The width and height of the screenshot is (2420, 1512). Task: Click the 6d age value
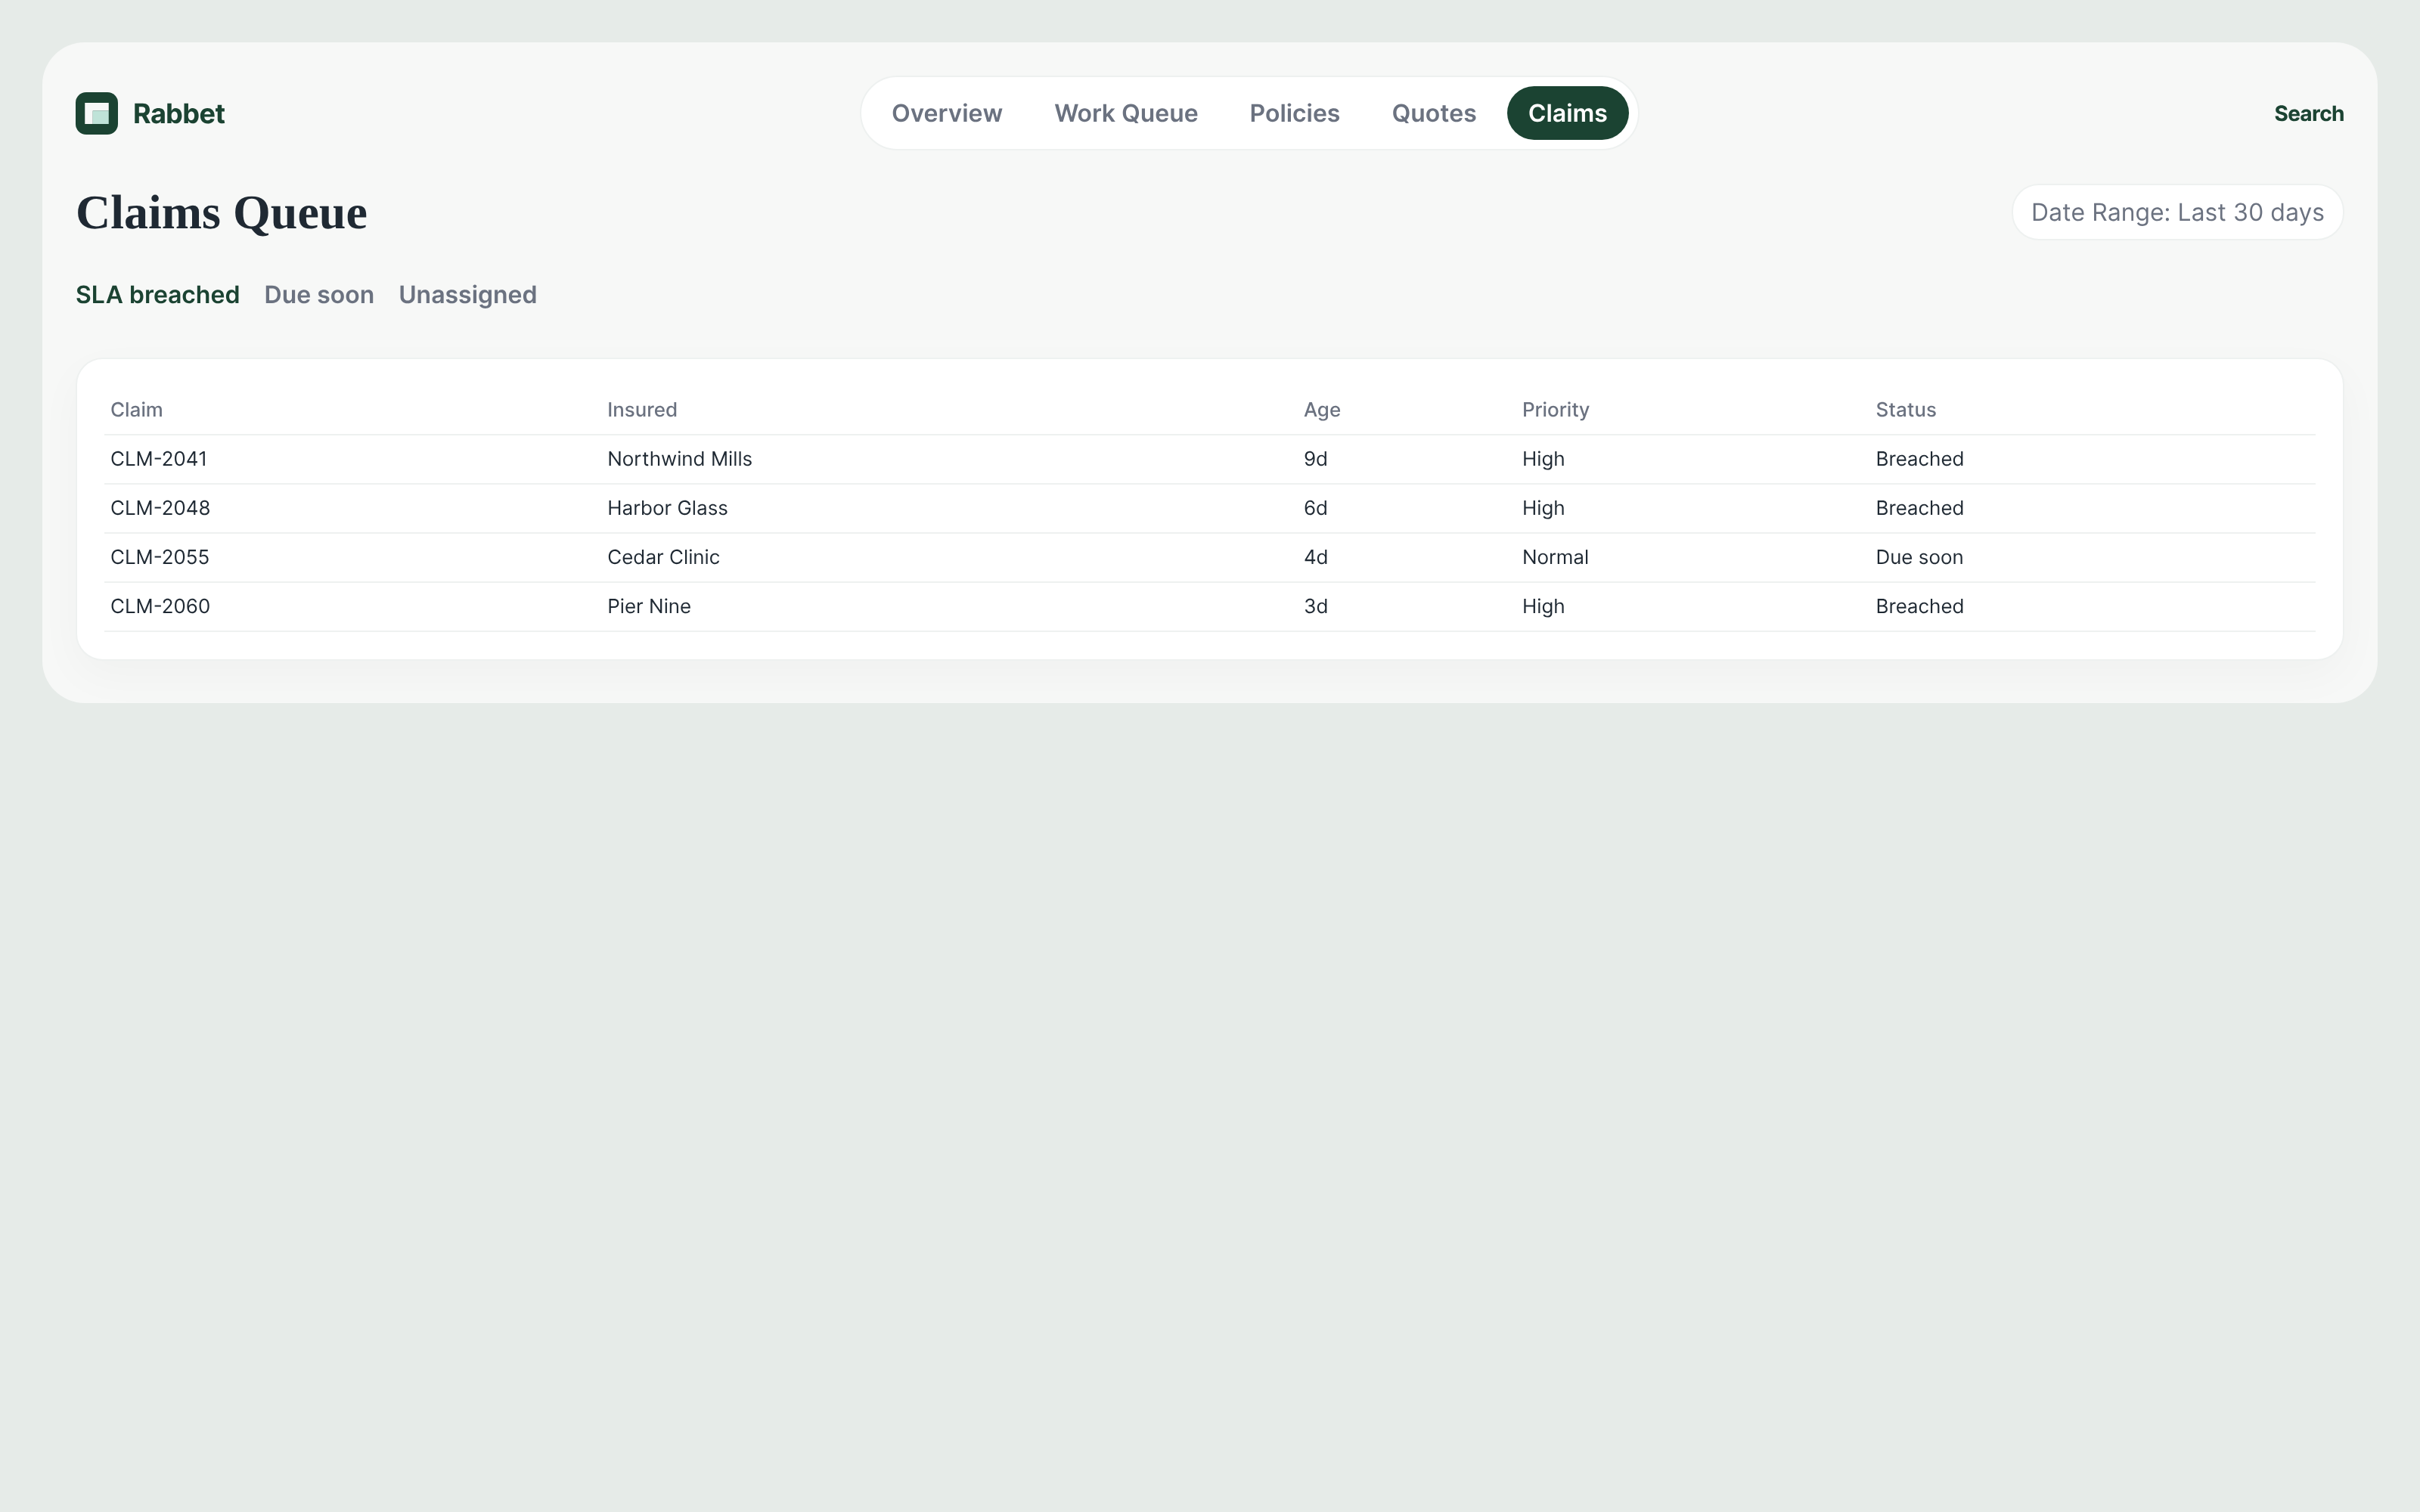(1315, 508)
